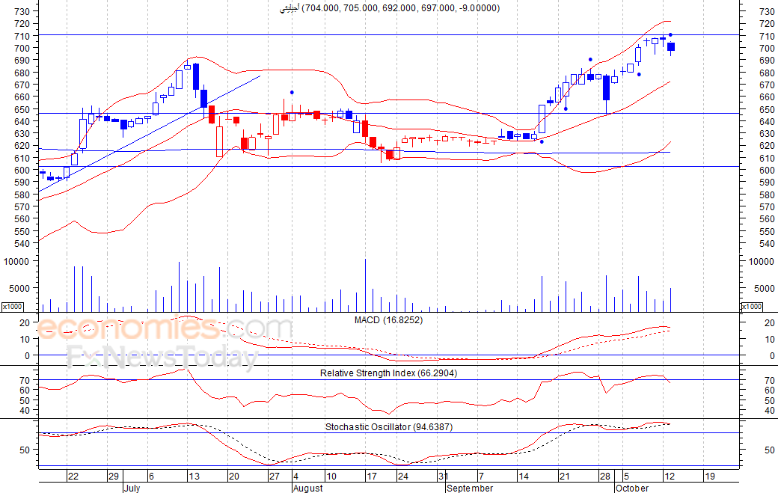Click date label 5 on time axis
The image size is (778, 493).
(x=627, y=476)
